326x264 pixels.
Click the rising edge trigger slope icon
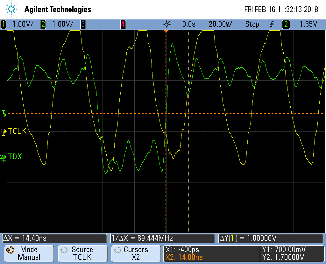(x=272, y=24)
